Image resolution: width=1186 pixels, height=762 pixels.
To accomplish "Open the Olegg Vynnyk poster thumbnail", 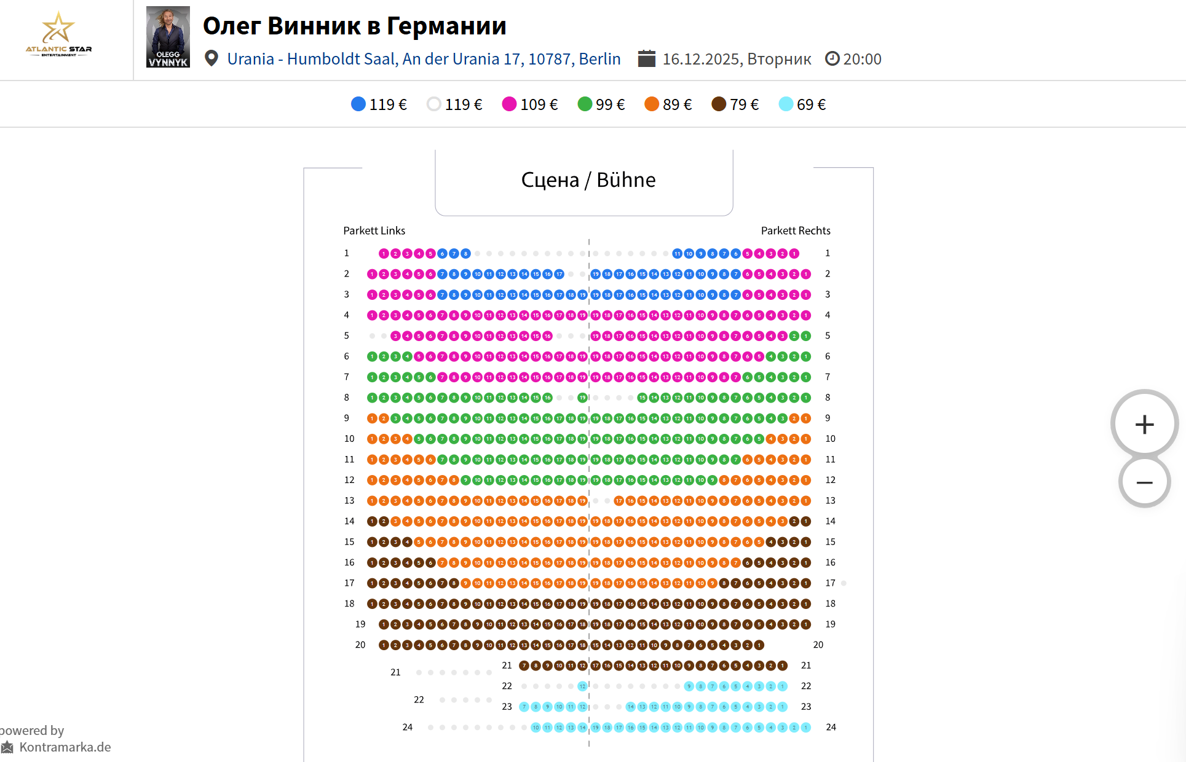I will (x=168, y=37).
